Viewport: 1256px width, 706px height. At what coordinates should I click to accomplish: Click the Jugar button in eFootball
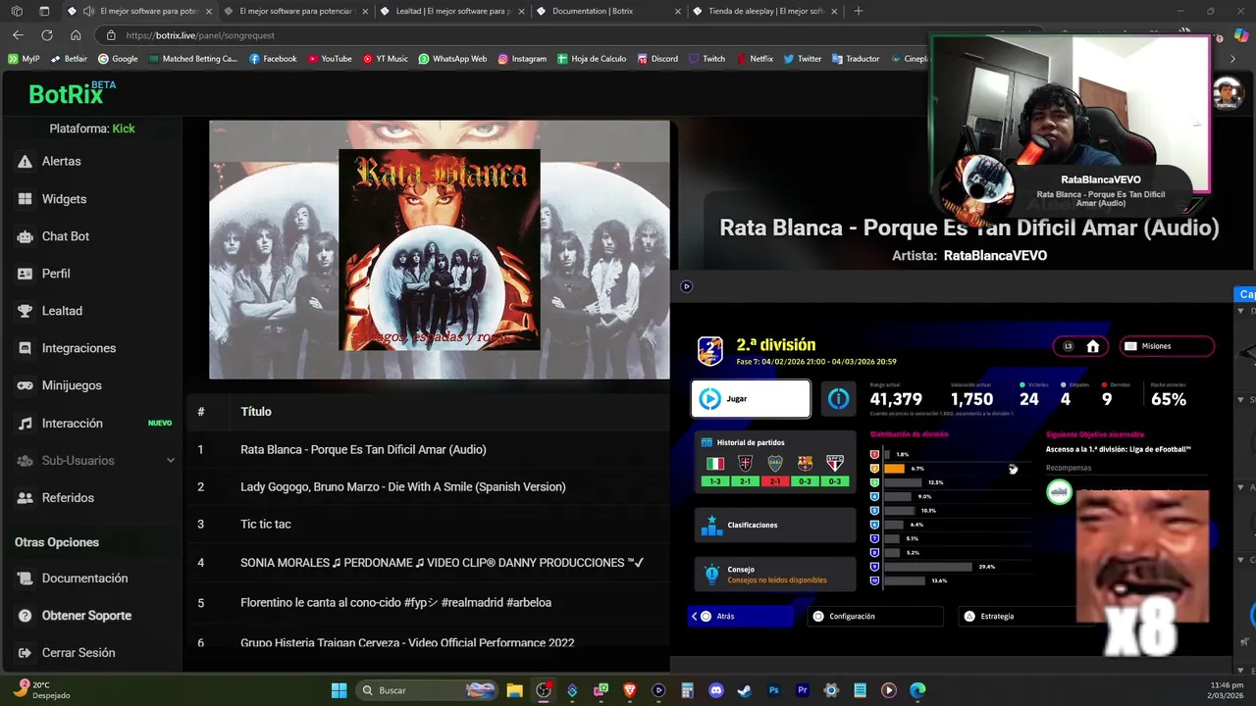tap(751, 399)
